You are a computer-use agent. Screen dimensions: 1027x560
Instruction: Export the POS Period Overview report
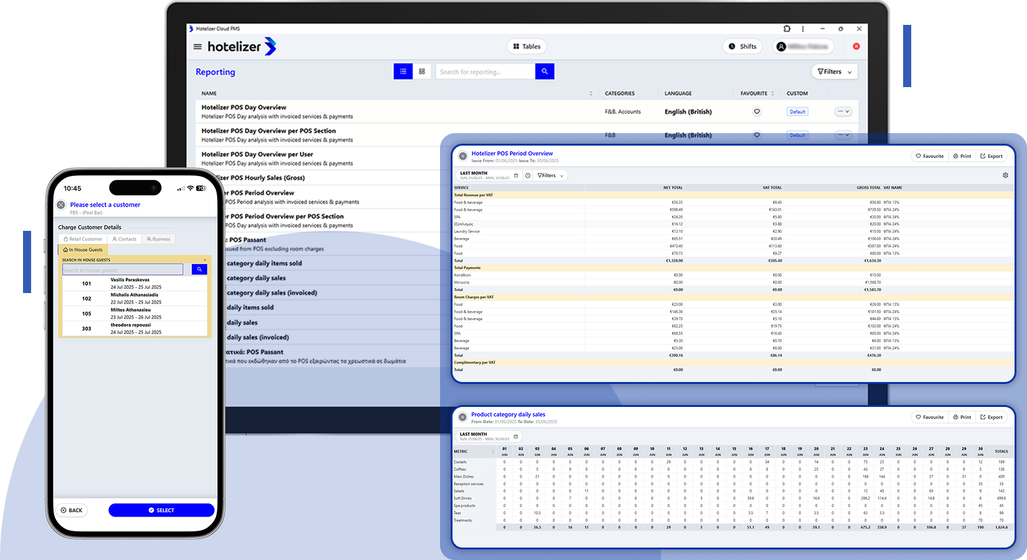pos(992,156)
